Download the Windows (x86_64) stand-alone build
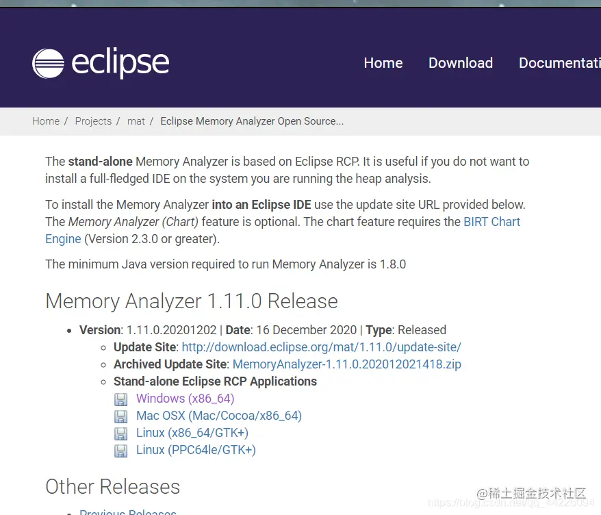This screenshot has width=601, height=515. 185,399
